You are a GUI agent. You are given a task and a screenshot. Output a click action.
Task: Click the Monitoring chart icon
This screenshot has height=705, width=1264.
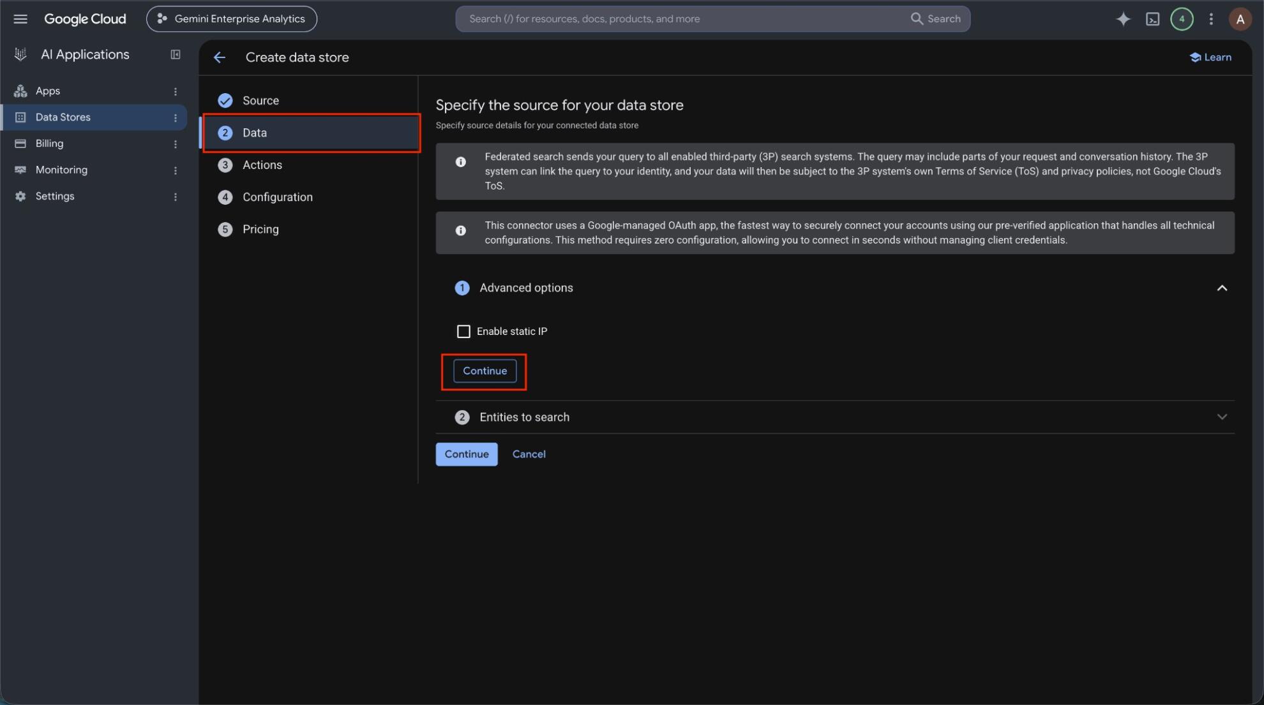pyautogui.click(x=20, y=170)
